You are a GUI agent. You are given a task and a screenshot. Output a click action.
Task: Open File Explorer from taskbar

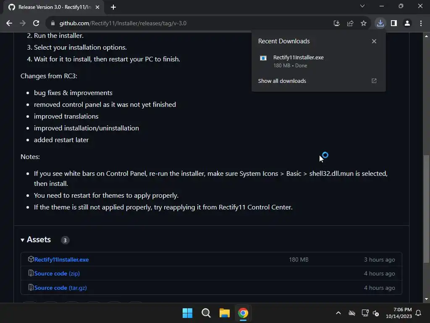[224, 313]
